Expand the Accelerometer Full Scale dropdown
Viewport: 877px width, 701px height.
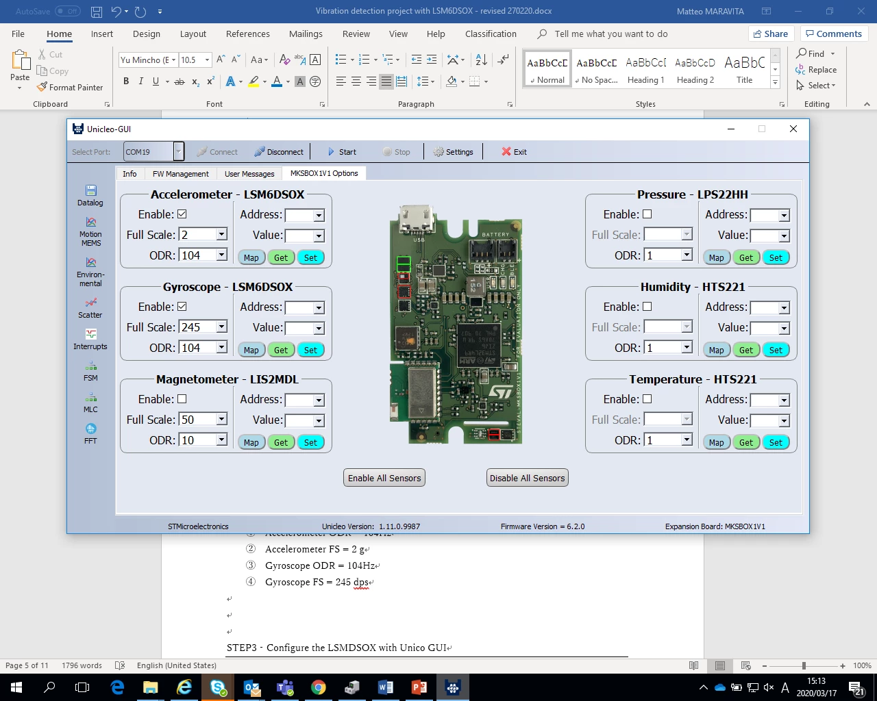pos(221,235)
